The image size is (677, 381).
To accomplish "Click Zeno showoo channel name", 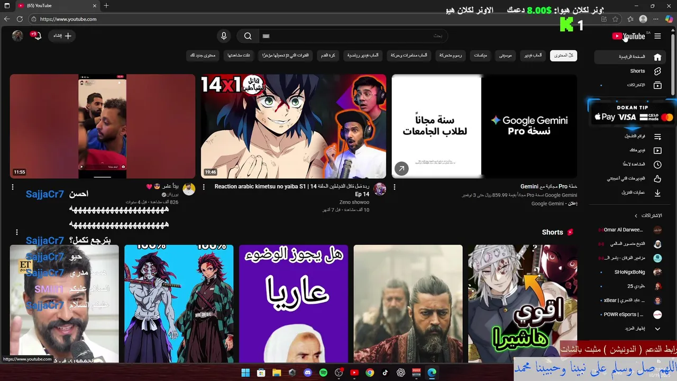I will tap(354, 202).
